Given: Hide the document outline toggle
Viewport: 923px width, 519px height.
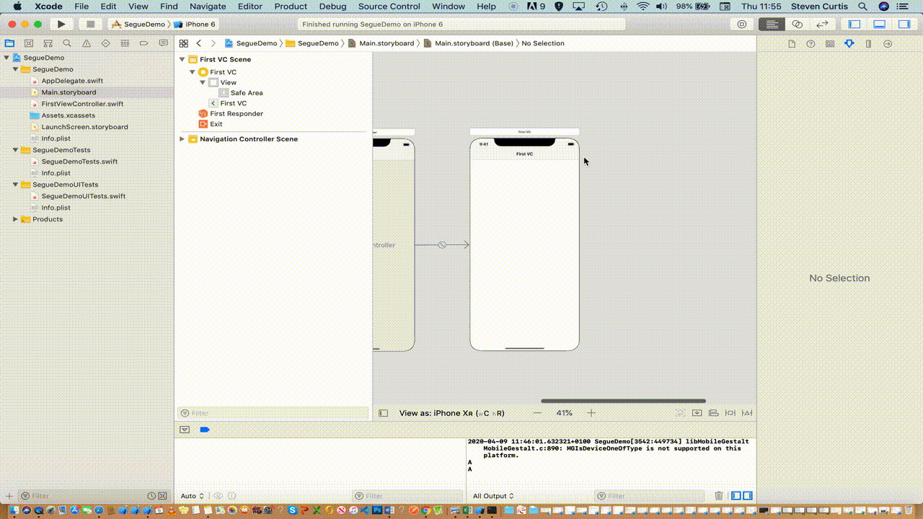Looking at the screenshot, I should point(384,413).
